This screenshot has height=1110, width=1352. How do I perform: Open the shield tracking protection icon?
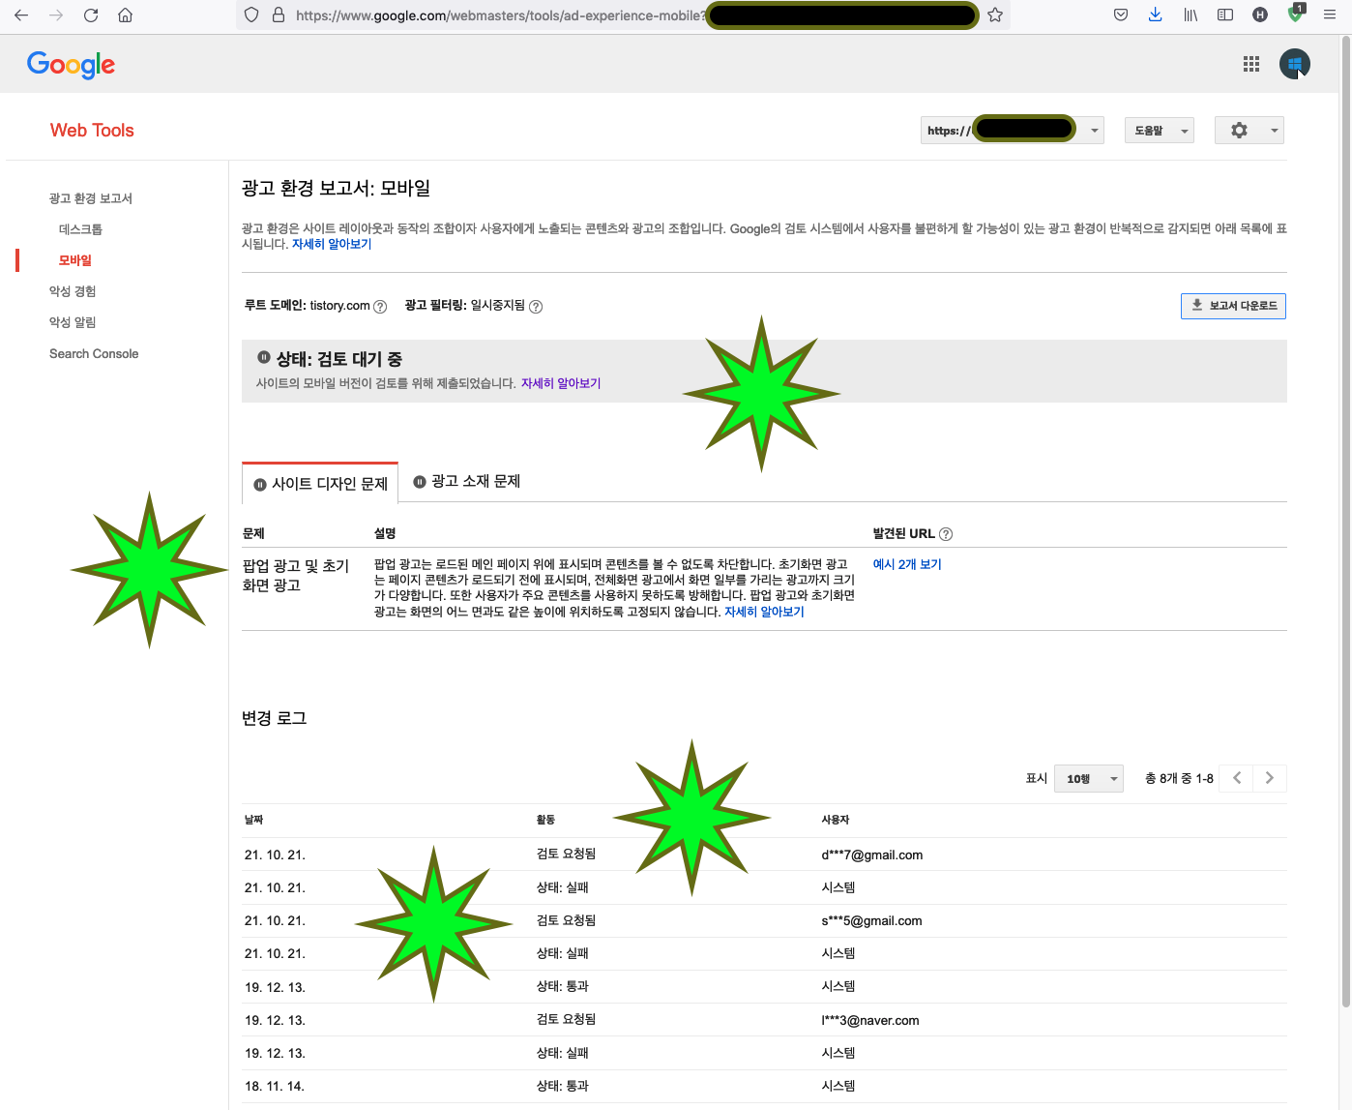[251, 15]
